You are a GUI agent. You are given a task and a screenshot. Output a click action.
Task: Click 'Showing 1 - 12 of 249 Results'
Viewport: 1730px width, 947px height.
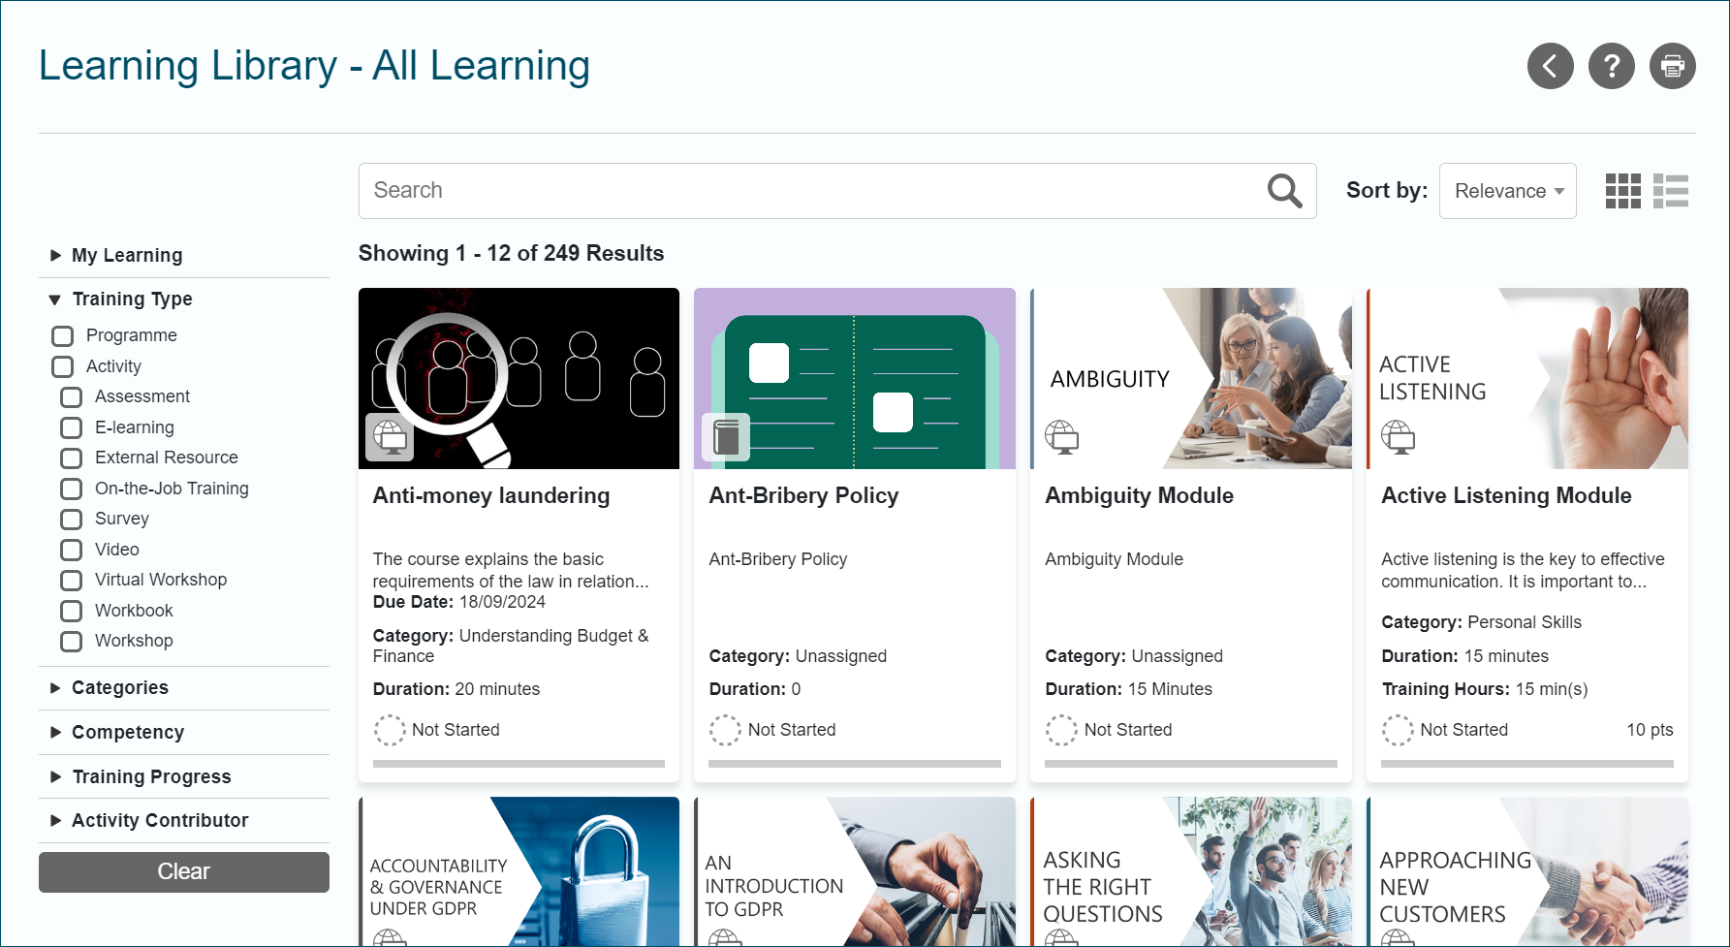click(511, 253)
